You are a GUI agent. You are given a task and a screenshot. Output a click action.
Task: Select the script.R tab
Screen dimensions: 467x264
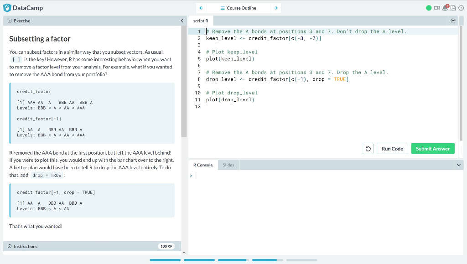[x=201, y=21]
